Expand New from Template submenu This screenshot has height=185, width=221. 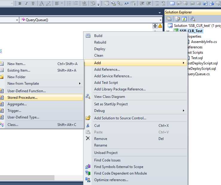[42, 84]
